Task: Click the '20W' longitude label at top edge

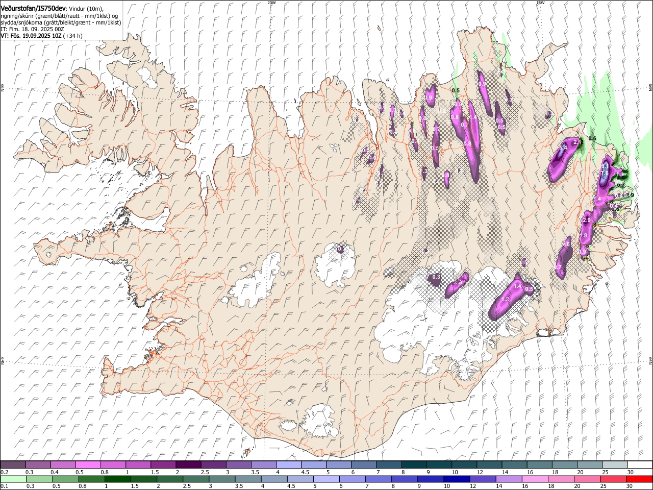Action: click(x=271, y=3)
